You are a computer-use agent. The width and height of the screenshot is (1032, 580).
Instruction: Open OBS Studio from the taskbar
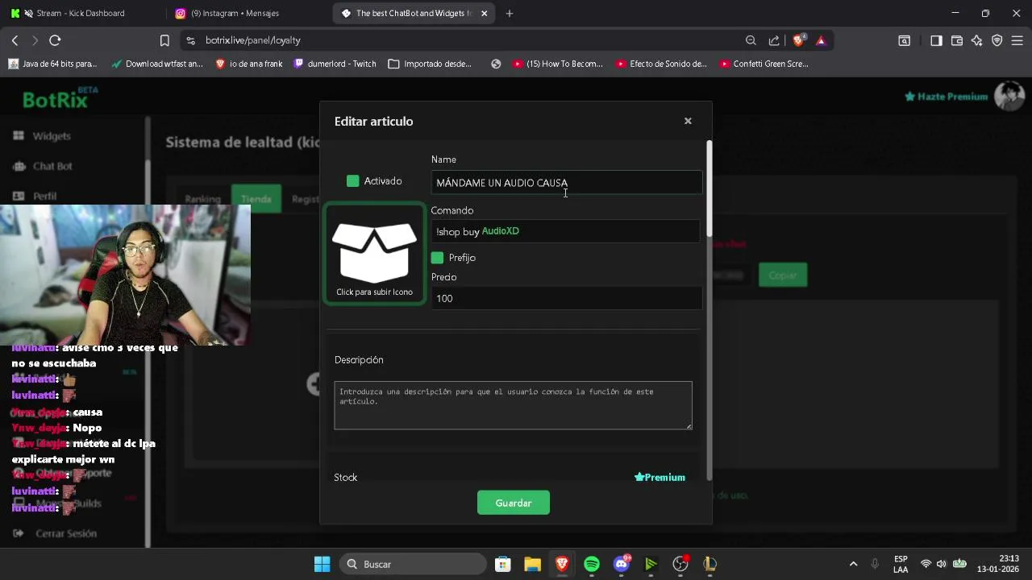(x=680, y=564)
